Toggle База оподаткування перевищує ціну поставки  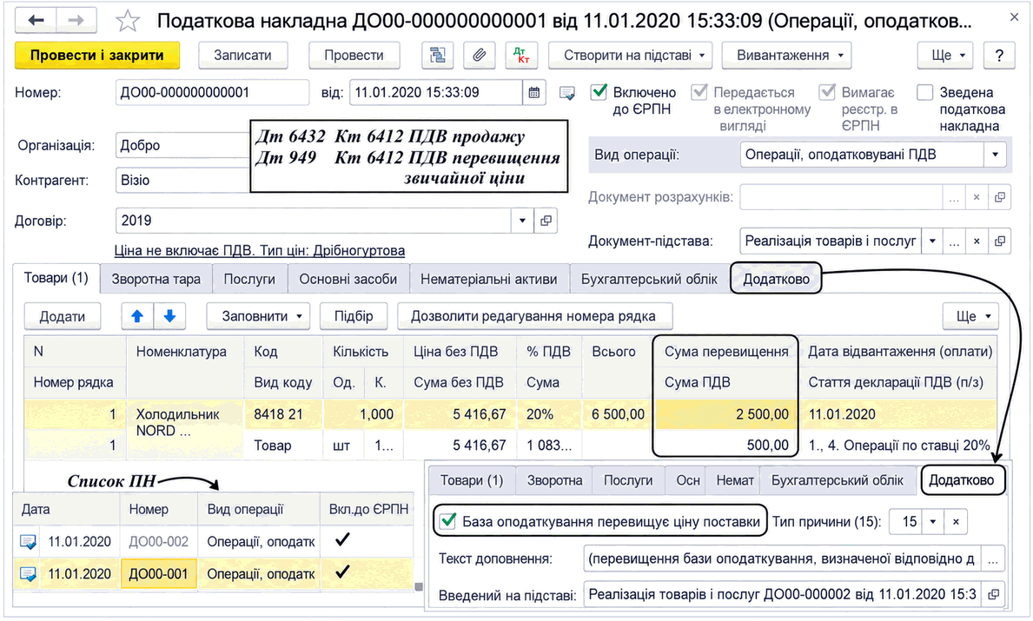448,521
